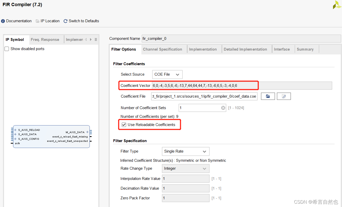Open the Implementation tab in the right panel
342x207 pixels.
point(203,49)
